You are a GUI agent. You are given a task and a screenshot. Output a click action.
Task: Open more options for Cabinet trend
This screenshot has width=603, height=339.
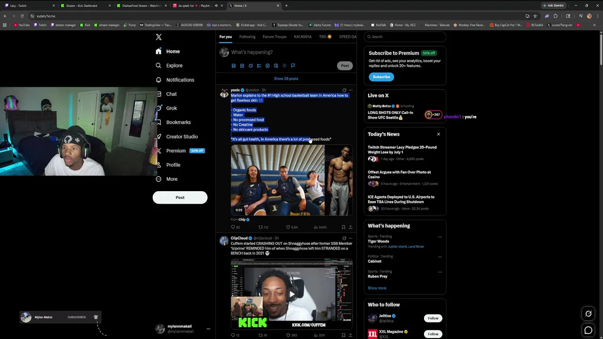click(x=440, y=257)
